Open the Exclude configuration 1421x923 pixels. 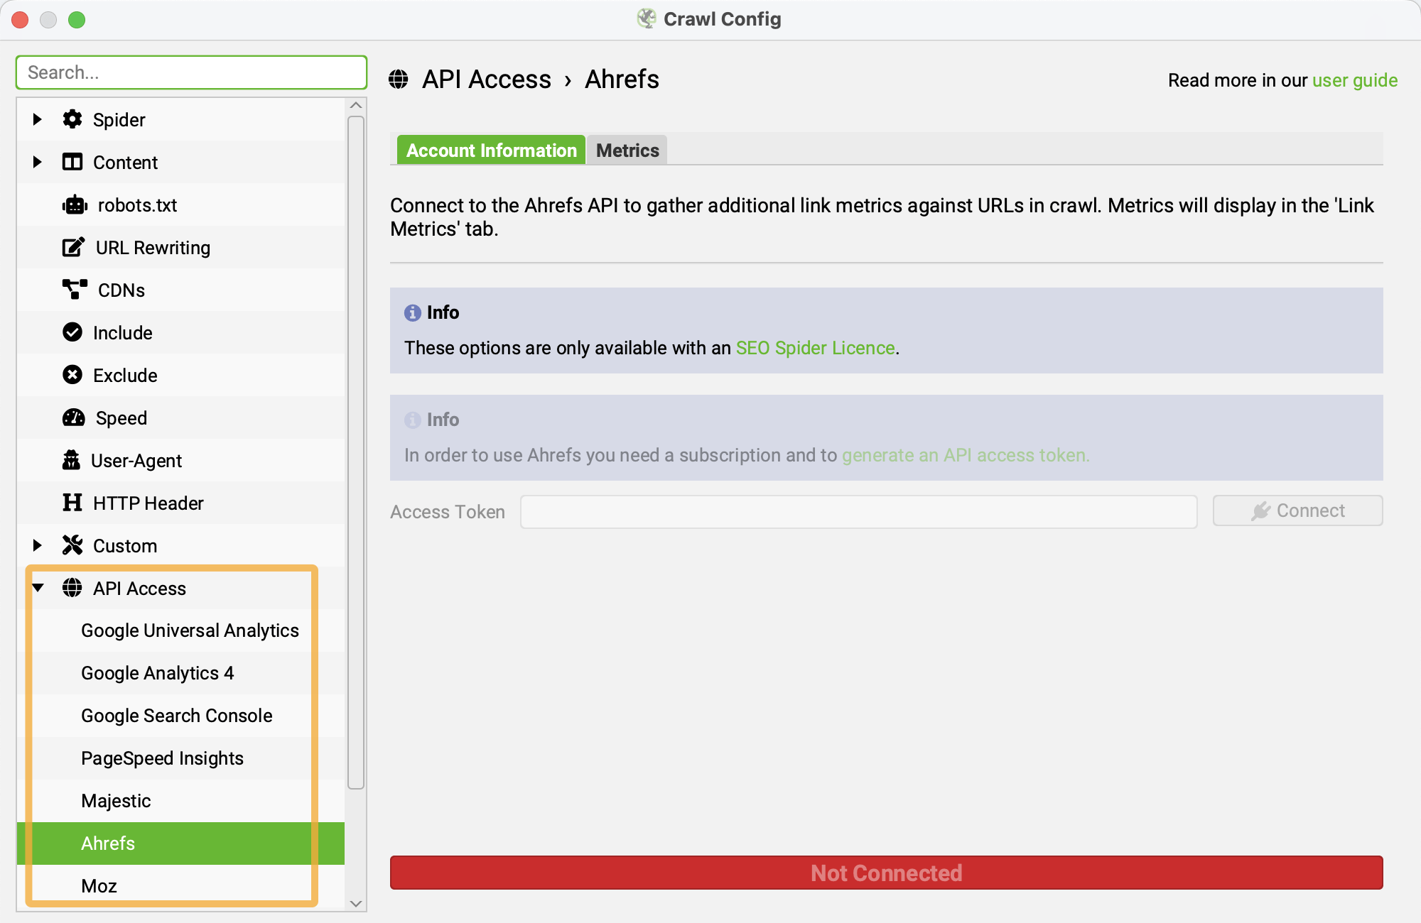(x=180, y=375)
